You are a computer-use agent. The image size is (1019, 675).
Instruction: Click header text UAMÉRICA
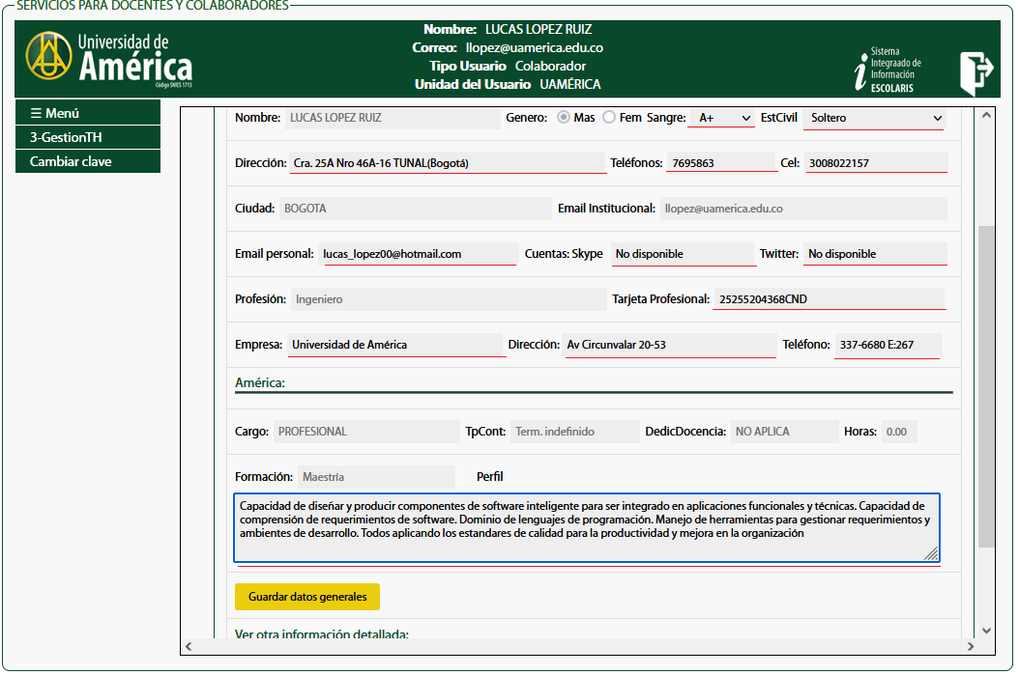[x=570, y=84]
